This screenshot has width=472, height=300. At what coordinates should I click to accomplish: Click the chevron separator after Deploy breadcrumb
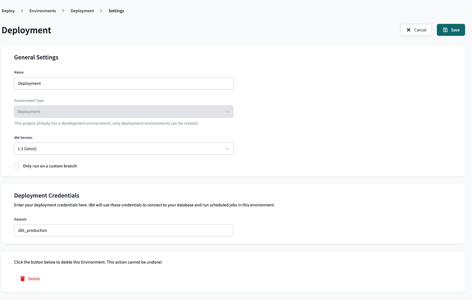pos(22,11)
